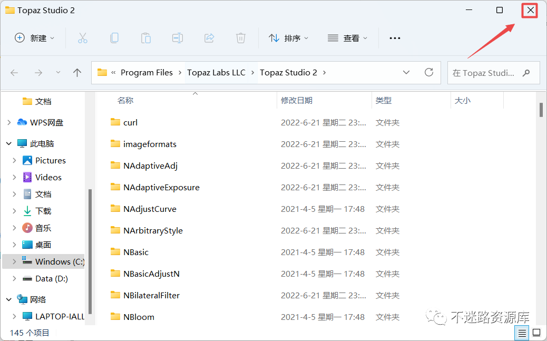Click the Delete trash can icon
This screenshot has width=547, height=341.
coord(241,38)
